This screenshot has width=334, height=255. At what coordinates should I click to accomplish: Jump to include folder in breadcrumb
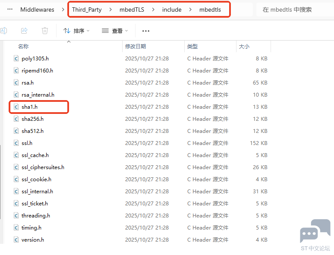[172, 9]
